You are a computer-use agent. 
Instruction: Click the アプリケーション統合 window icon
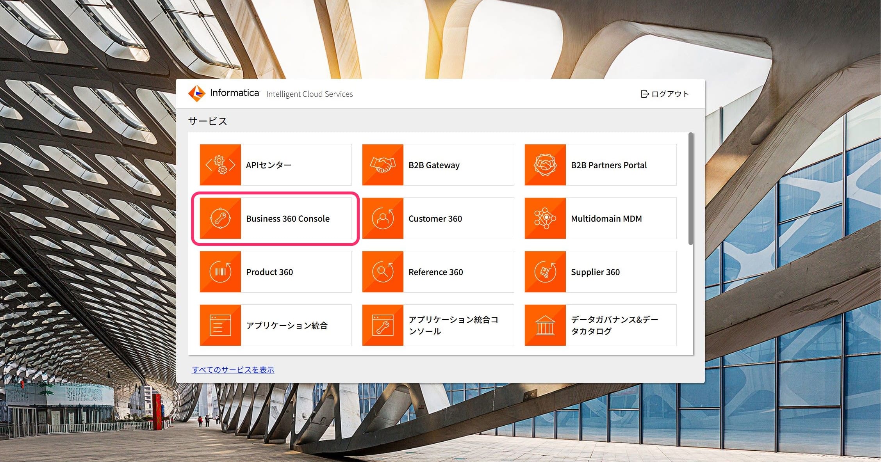[x=220, y=325]
